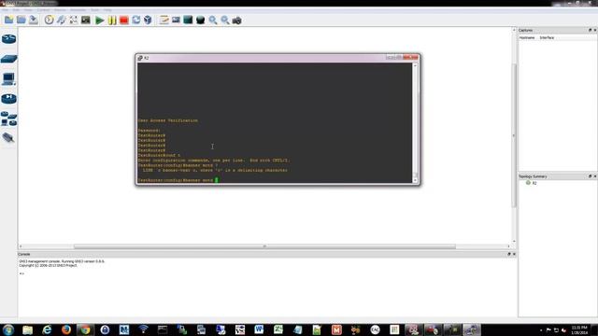
Task: Open the Windows Start menu
Action: pyautogui.click(x=8, y=329)
